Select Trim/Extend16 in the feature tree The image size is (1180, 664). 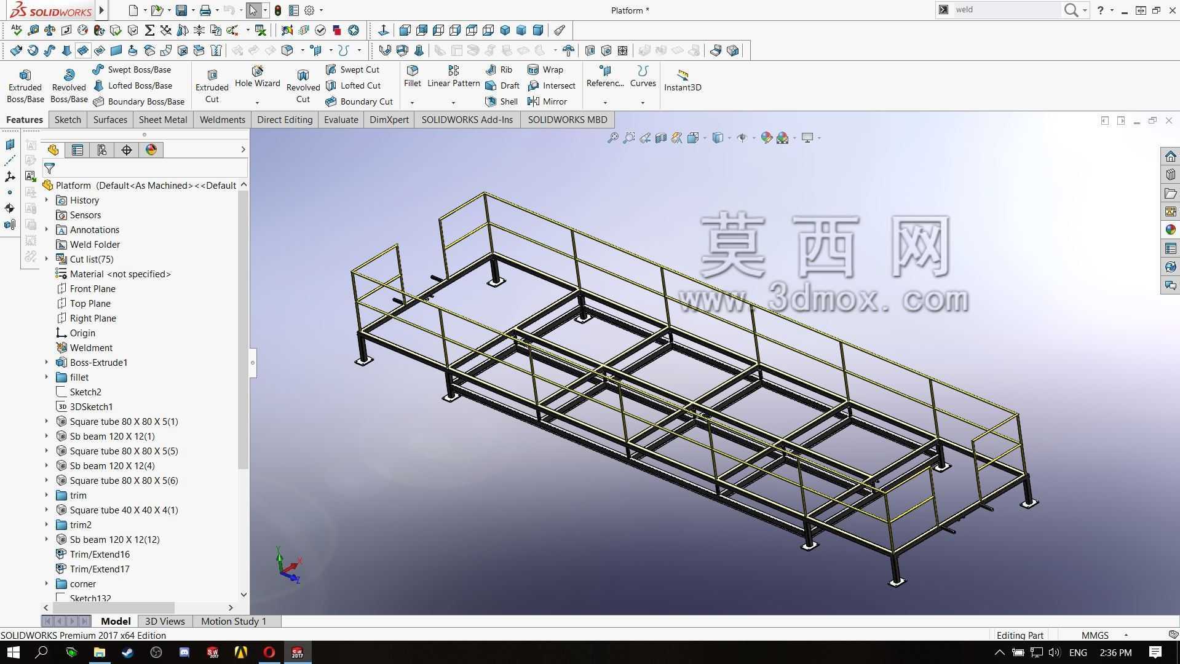coord(100,554)
